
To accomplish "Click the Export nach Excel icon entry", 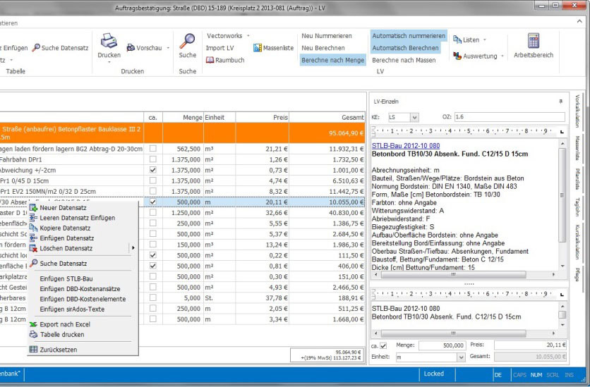I will [x=33, y=324].
